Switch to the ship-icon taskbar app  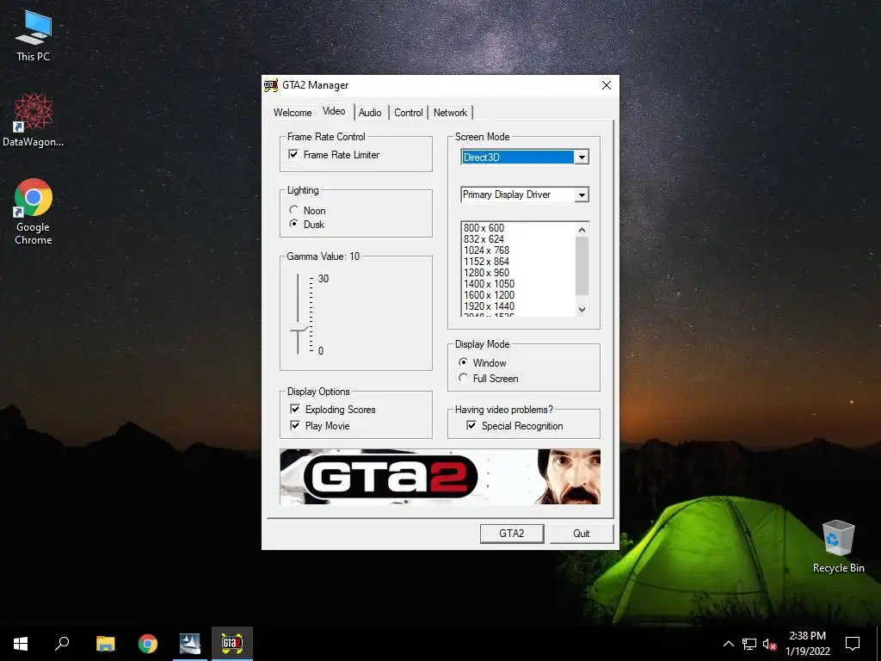pyautogui.click(x=190, y=644)
